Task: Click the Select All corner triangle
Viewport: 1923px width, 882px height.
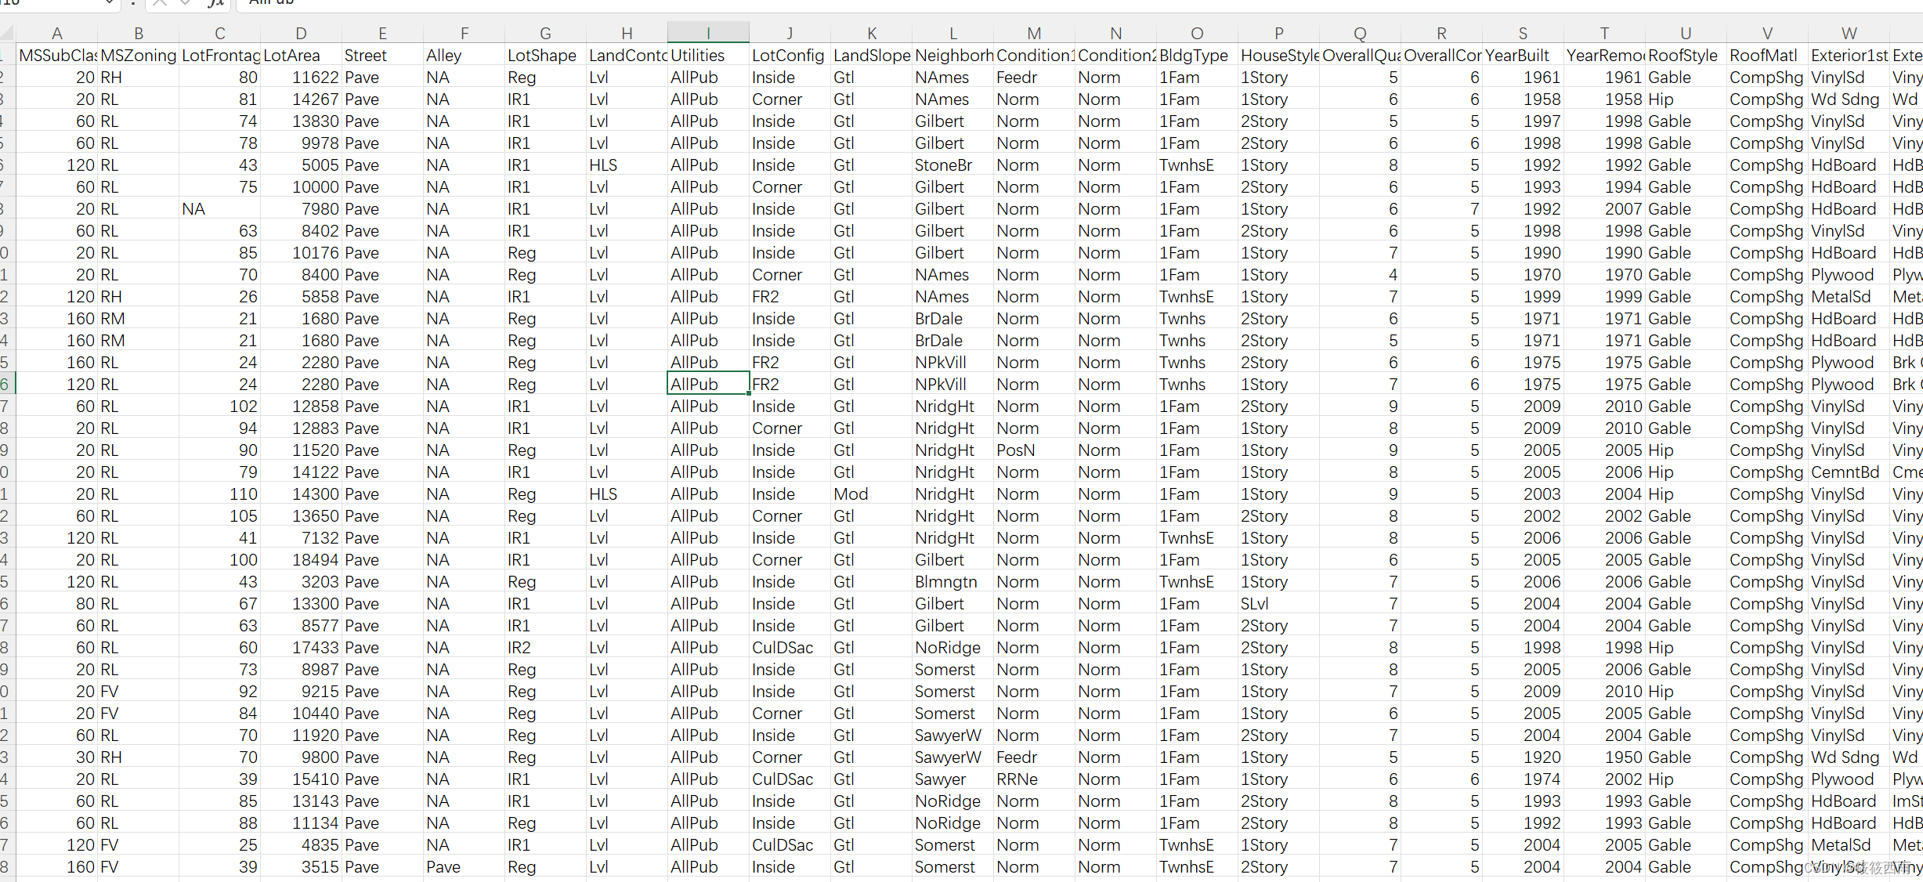Action: 7,33
